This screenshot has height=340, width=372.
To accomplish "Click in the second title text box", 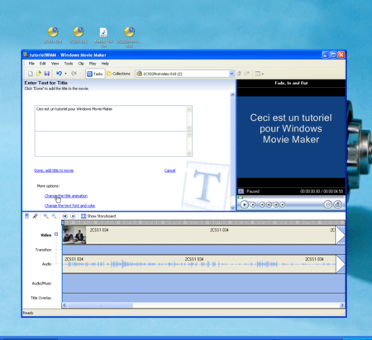I will 111,144.
